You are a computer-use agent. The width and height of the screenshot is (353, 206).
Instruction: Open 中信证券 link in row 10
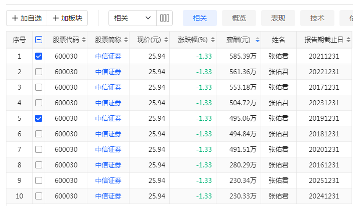[108, 196]
